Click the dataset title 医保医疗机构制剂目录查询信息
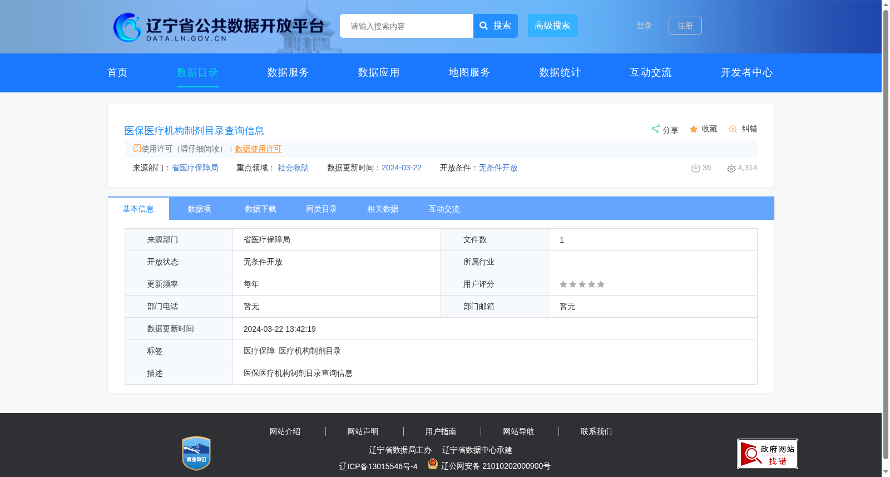This screenshot has width=890, height=477. 194,130
